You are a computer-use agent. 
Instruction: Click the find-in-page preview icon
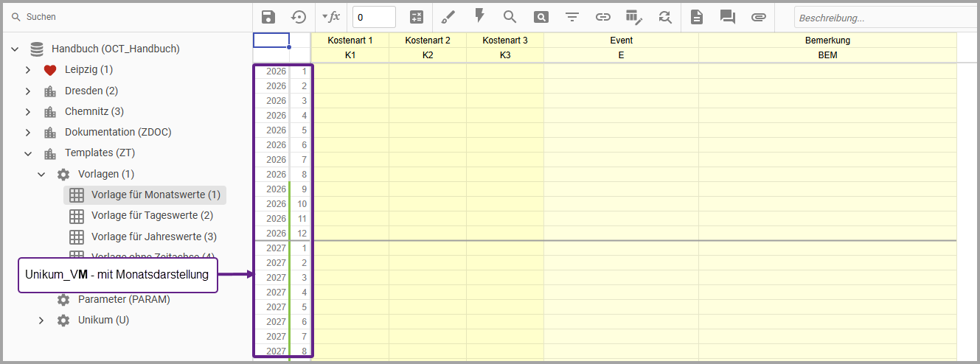tap(541, 17)
